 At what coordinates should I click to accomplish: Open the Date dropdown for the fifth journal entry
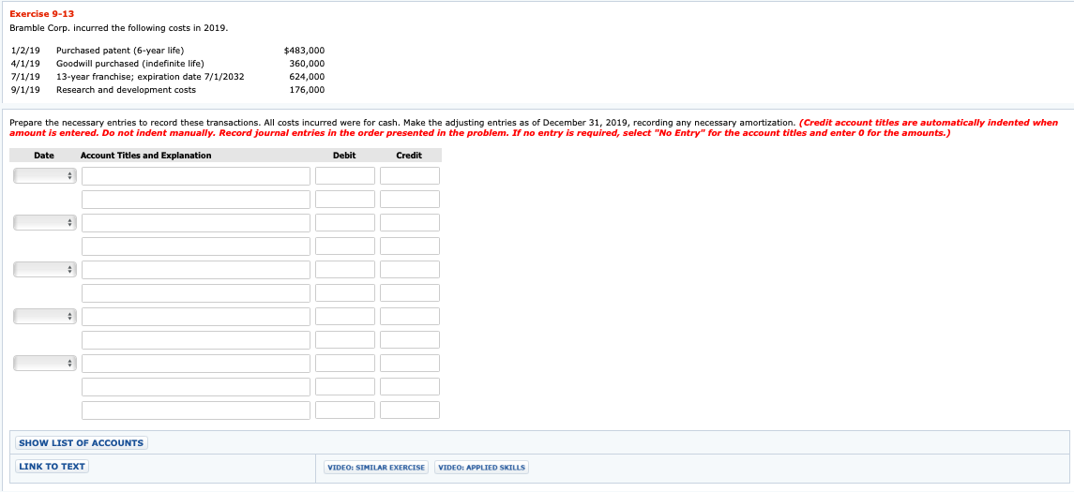44,364
